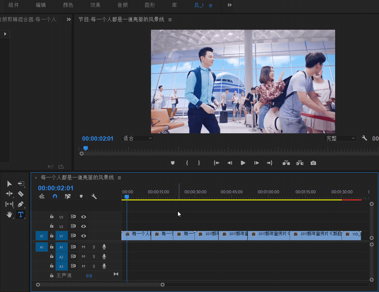The width and height of the screenshot is (379, 292).
Task: Toggle timeline snapping magnet icon
Action: (x=55, y=196)
